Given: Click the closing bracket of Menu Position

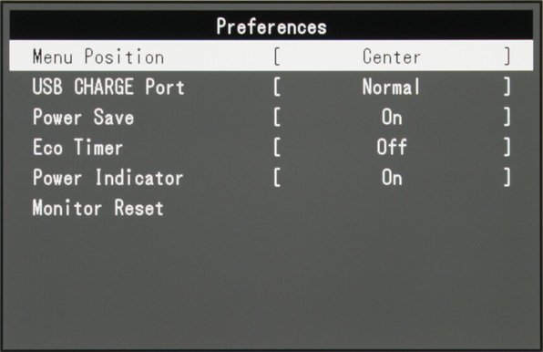Looking at the screenshot, I should click(507, 57).
